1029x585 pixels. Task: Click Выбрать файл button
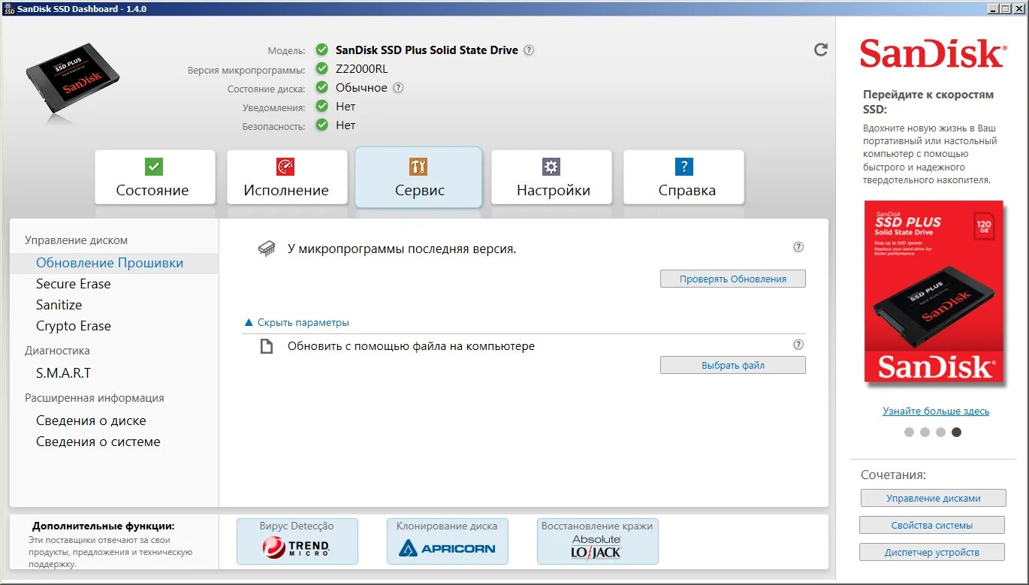tap(733, 365)
